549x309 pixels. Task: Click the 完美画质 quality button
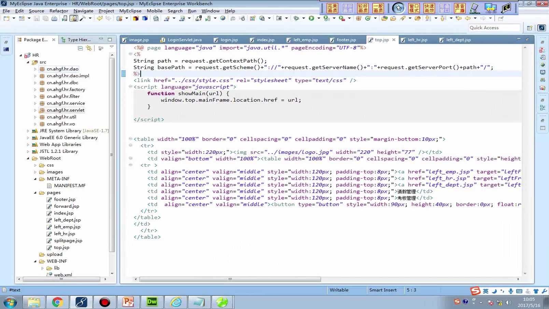(332, 8)
